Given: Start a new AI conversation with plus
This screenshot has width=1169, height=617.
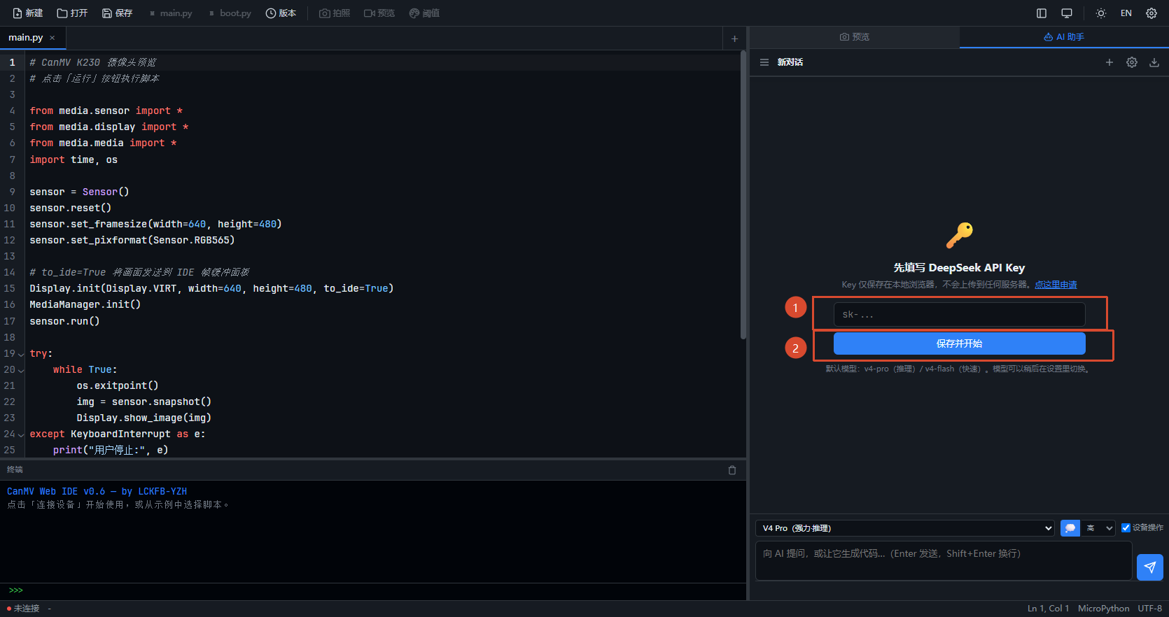Looking at the screenshot, I should pyautogui.click(x=1109, y=62).
